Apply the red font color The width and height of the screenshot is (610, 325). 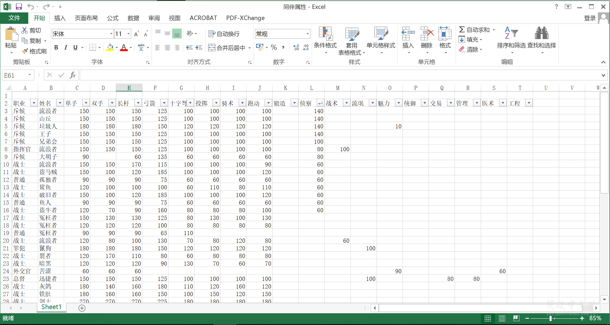(x=124, y=48)
